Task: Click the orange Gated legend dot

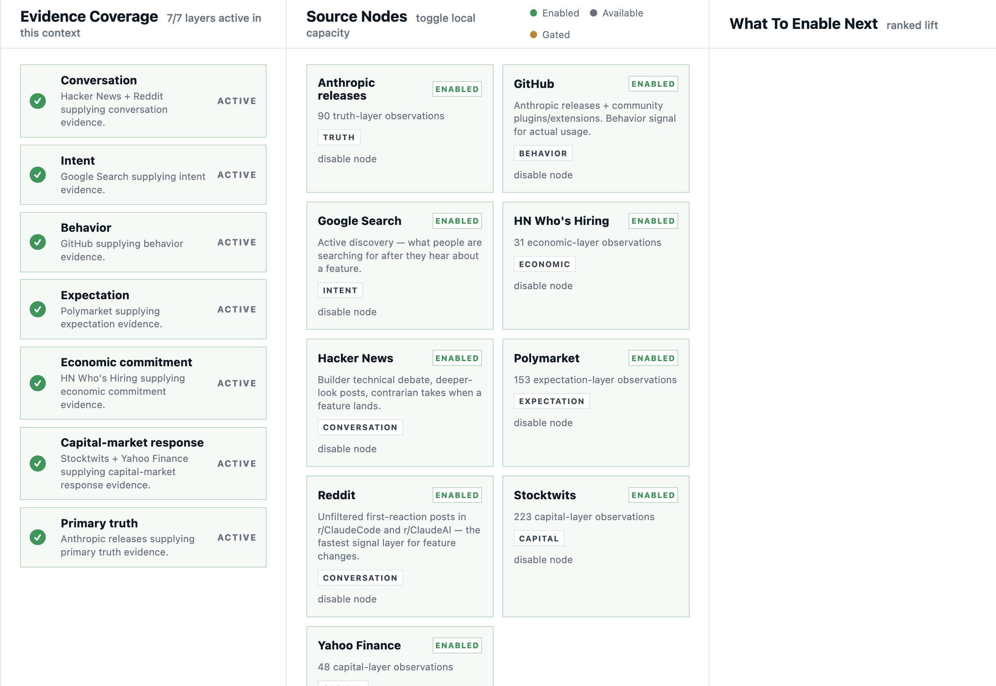Action: 534,35
